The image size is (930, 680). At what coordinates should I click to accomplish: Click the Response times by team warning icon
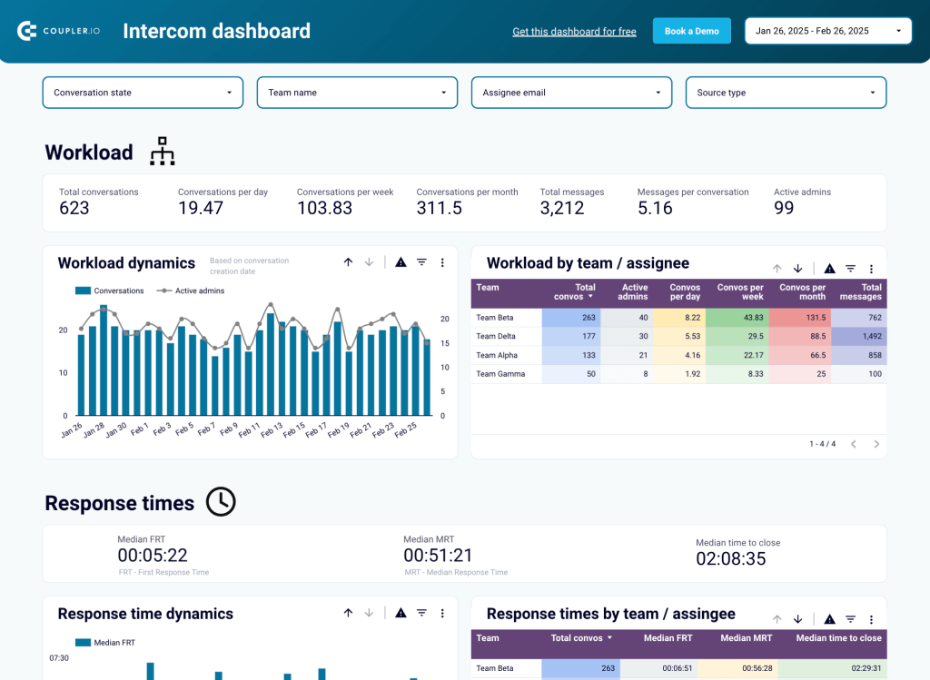(x=830, y=619)
